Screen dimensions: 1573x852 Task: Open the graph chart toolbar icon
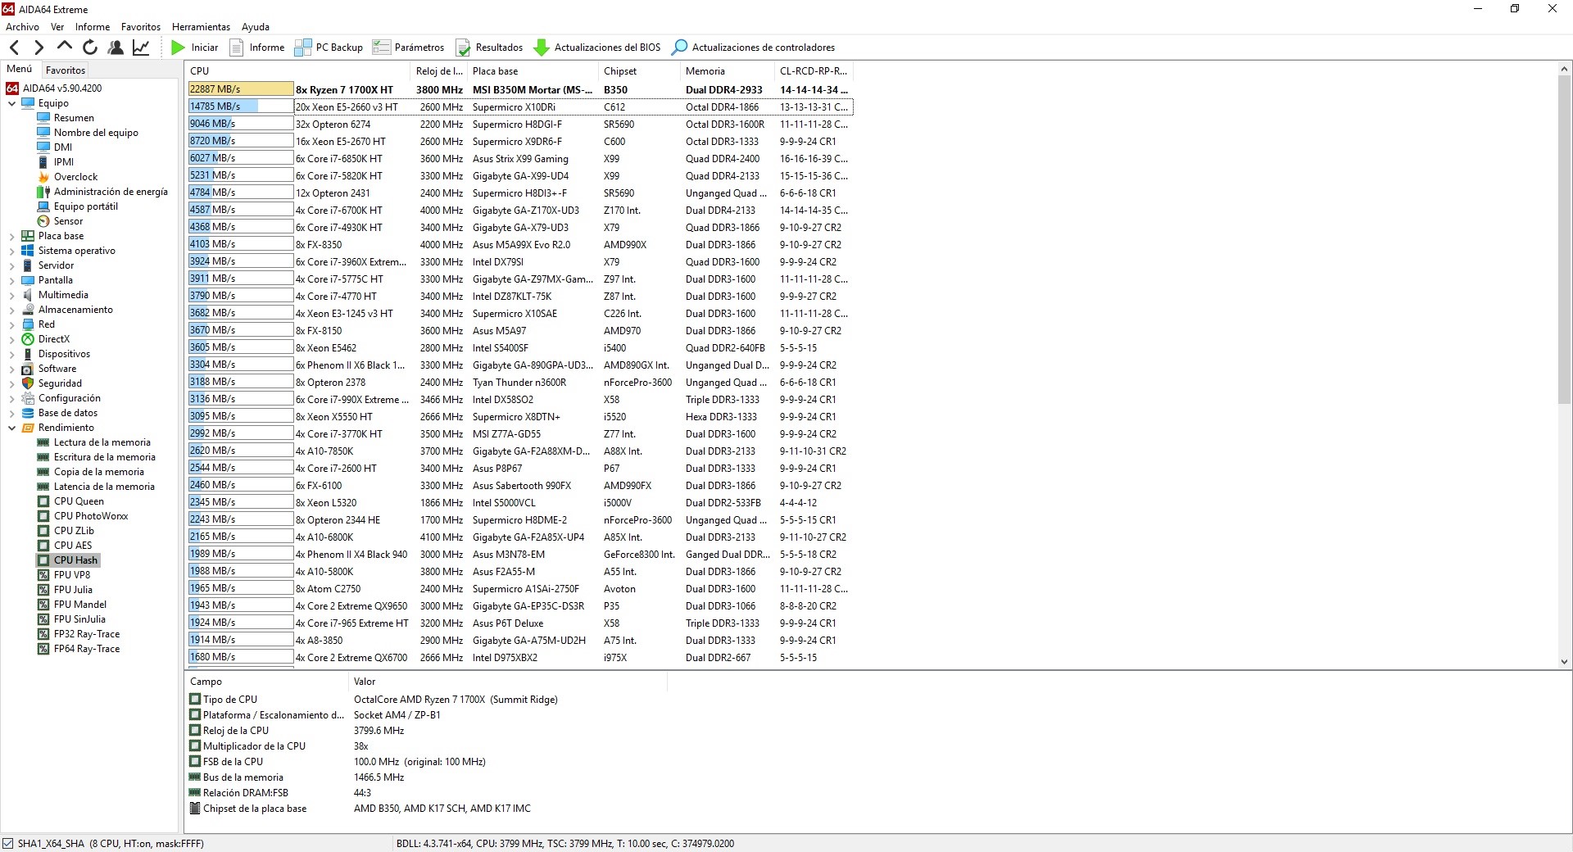pyautogui.click(x=141, y=48)
